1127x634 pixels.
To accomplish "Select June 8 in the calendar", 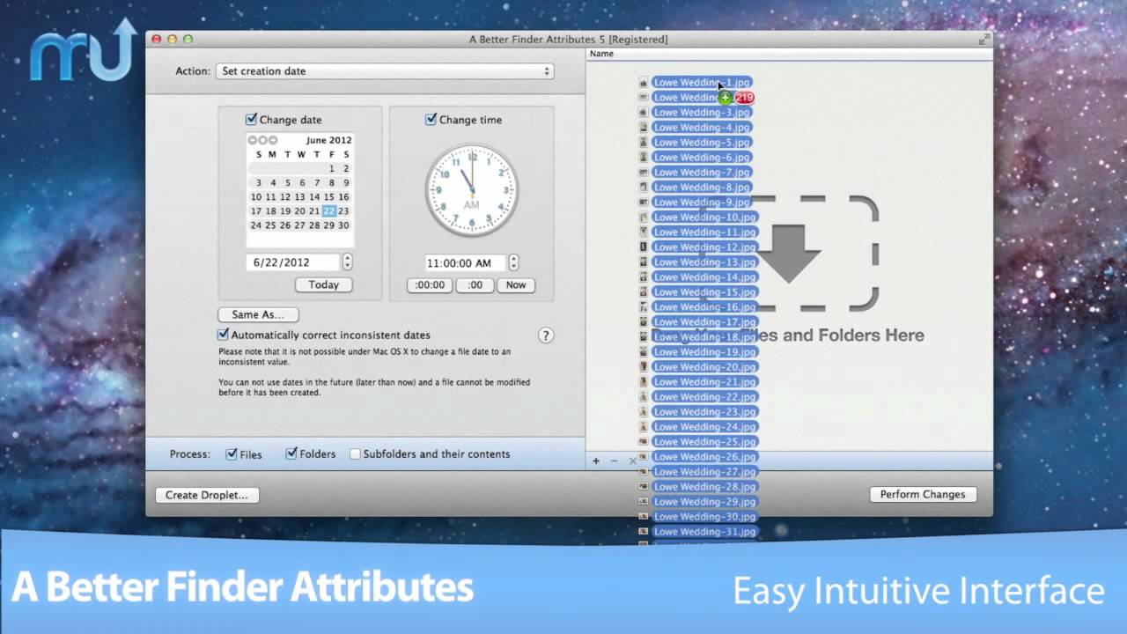I will [x=332, y=183].
